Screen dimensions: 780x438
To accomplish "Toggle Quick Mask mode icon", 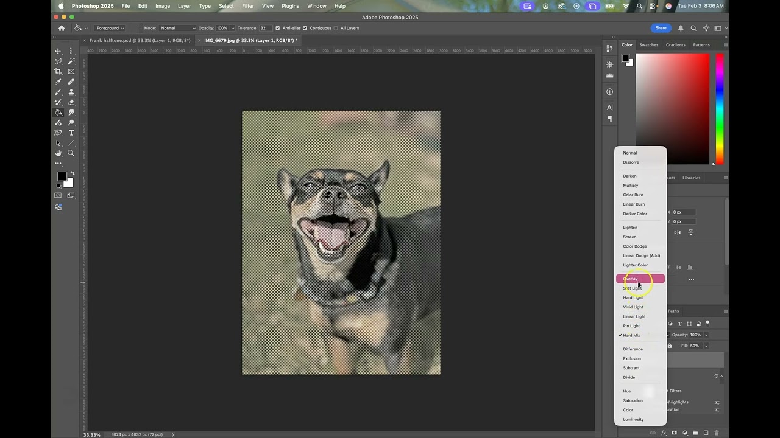I will (58, 195).
